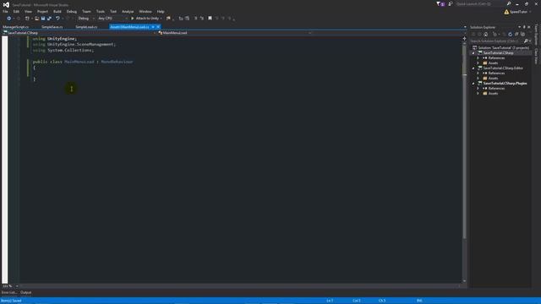Click the New Project toolbar icon
Screen dimensions: 541x304
(x=27, y=19)
